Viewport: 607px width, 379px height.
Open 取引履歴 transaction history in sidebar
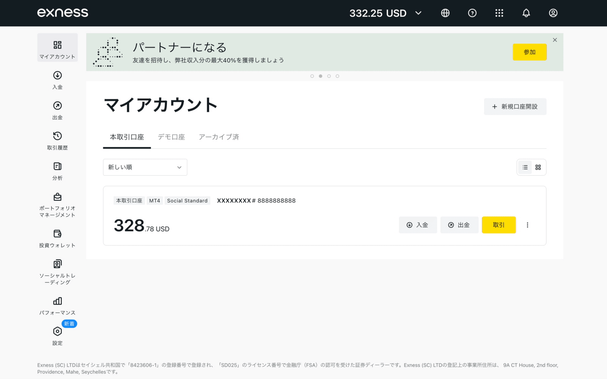(x=57, y=141)
